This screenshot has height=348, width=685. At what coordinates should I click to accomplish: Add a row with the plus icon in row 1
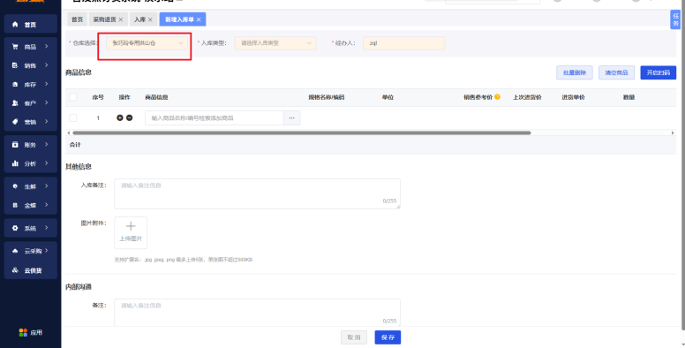click(120, 118)
